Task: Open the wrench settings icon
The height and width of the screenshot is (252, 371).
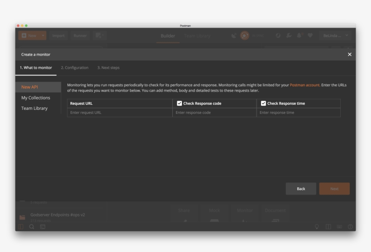Action: click(x=289, y=35)
